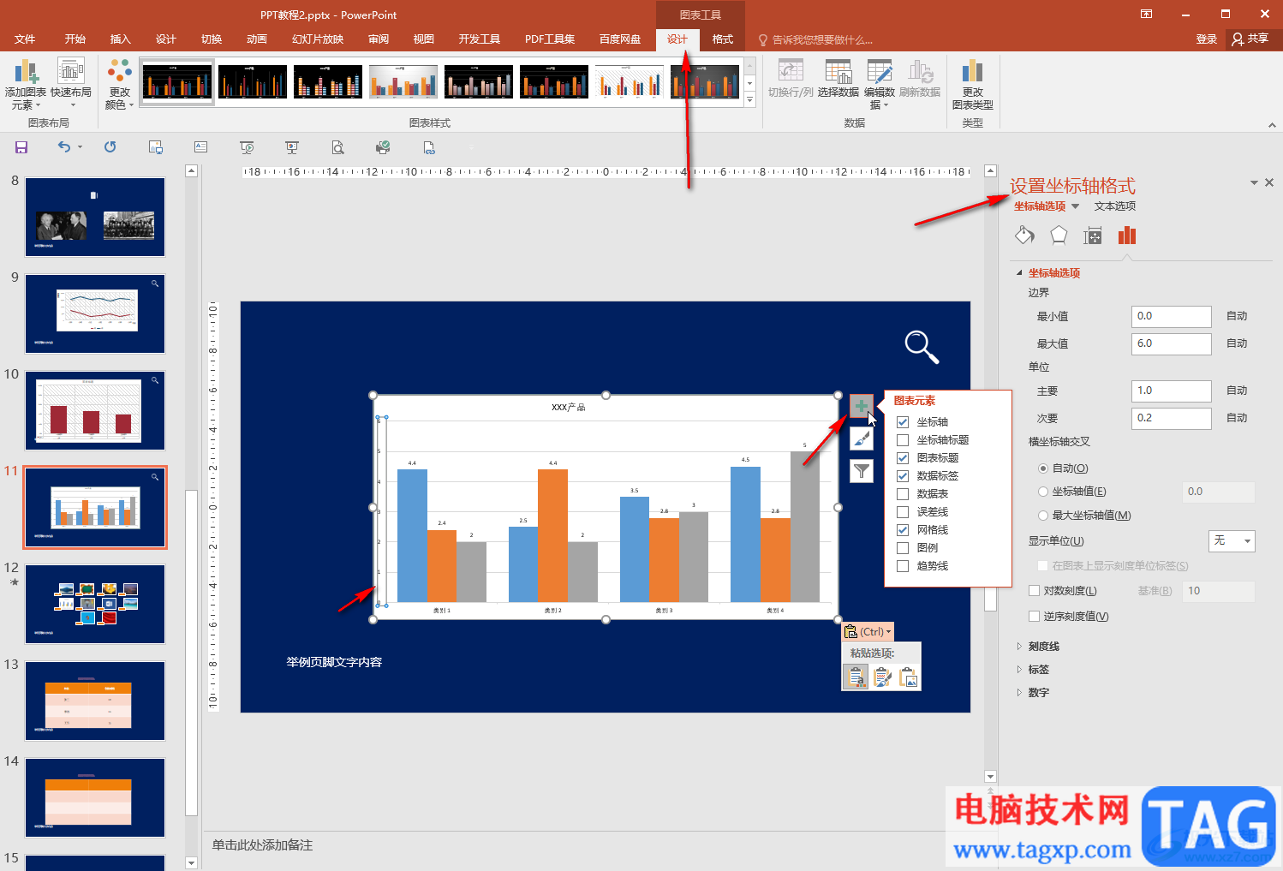This screenshot has height=871, width=1283.
Task: Click the Redo circular arrow icon
Action: (x=110, y=147)
